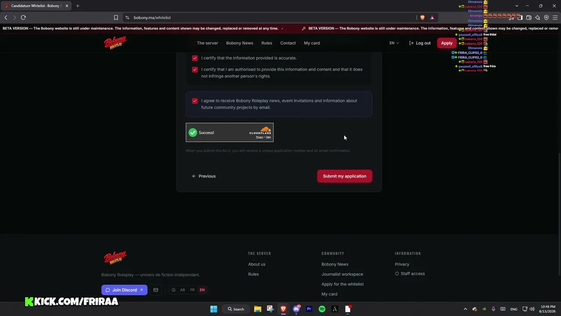The width and height of the screenshot is (561, 316).
Task: Select the Candidature Whitelist browser tab
Action: coord(36,6)
